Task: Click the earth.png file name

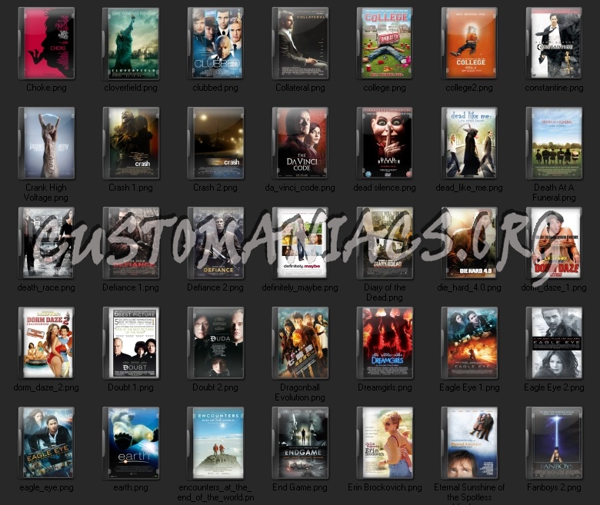Action: pyautogui.click(x=131, y=487)
